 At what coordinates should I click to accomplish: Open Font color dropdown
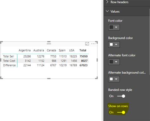pyautogui.click(x=114, y=27)
